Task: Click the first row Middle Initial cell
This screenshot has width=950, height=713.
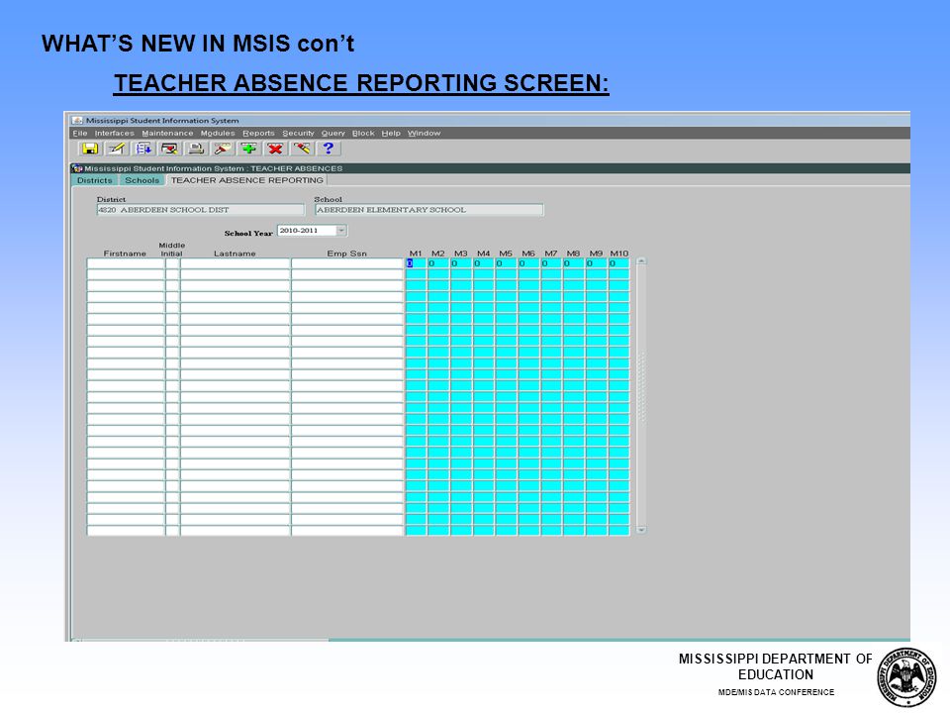Action: point(172,263)
